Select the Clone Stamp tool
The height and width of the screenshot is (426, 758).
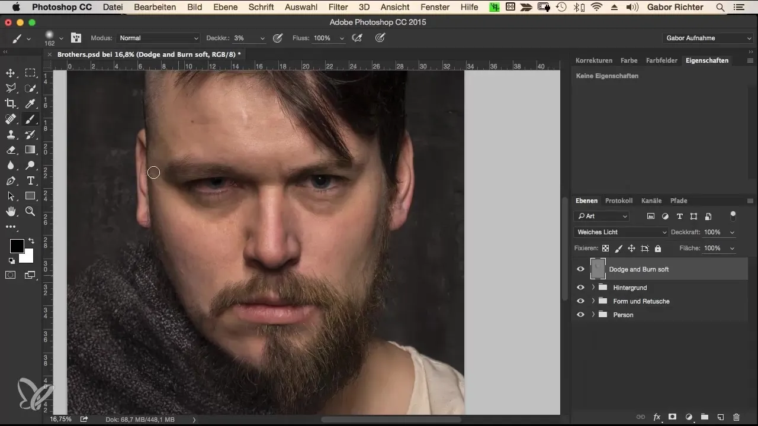tap(11, 134)
